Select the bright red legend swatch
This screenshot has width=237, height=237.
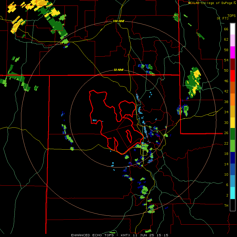[x=233, y=76]
